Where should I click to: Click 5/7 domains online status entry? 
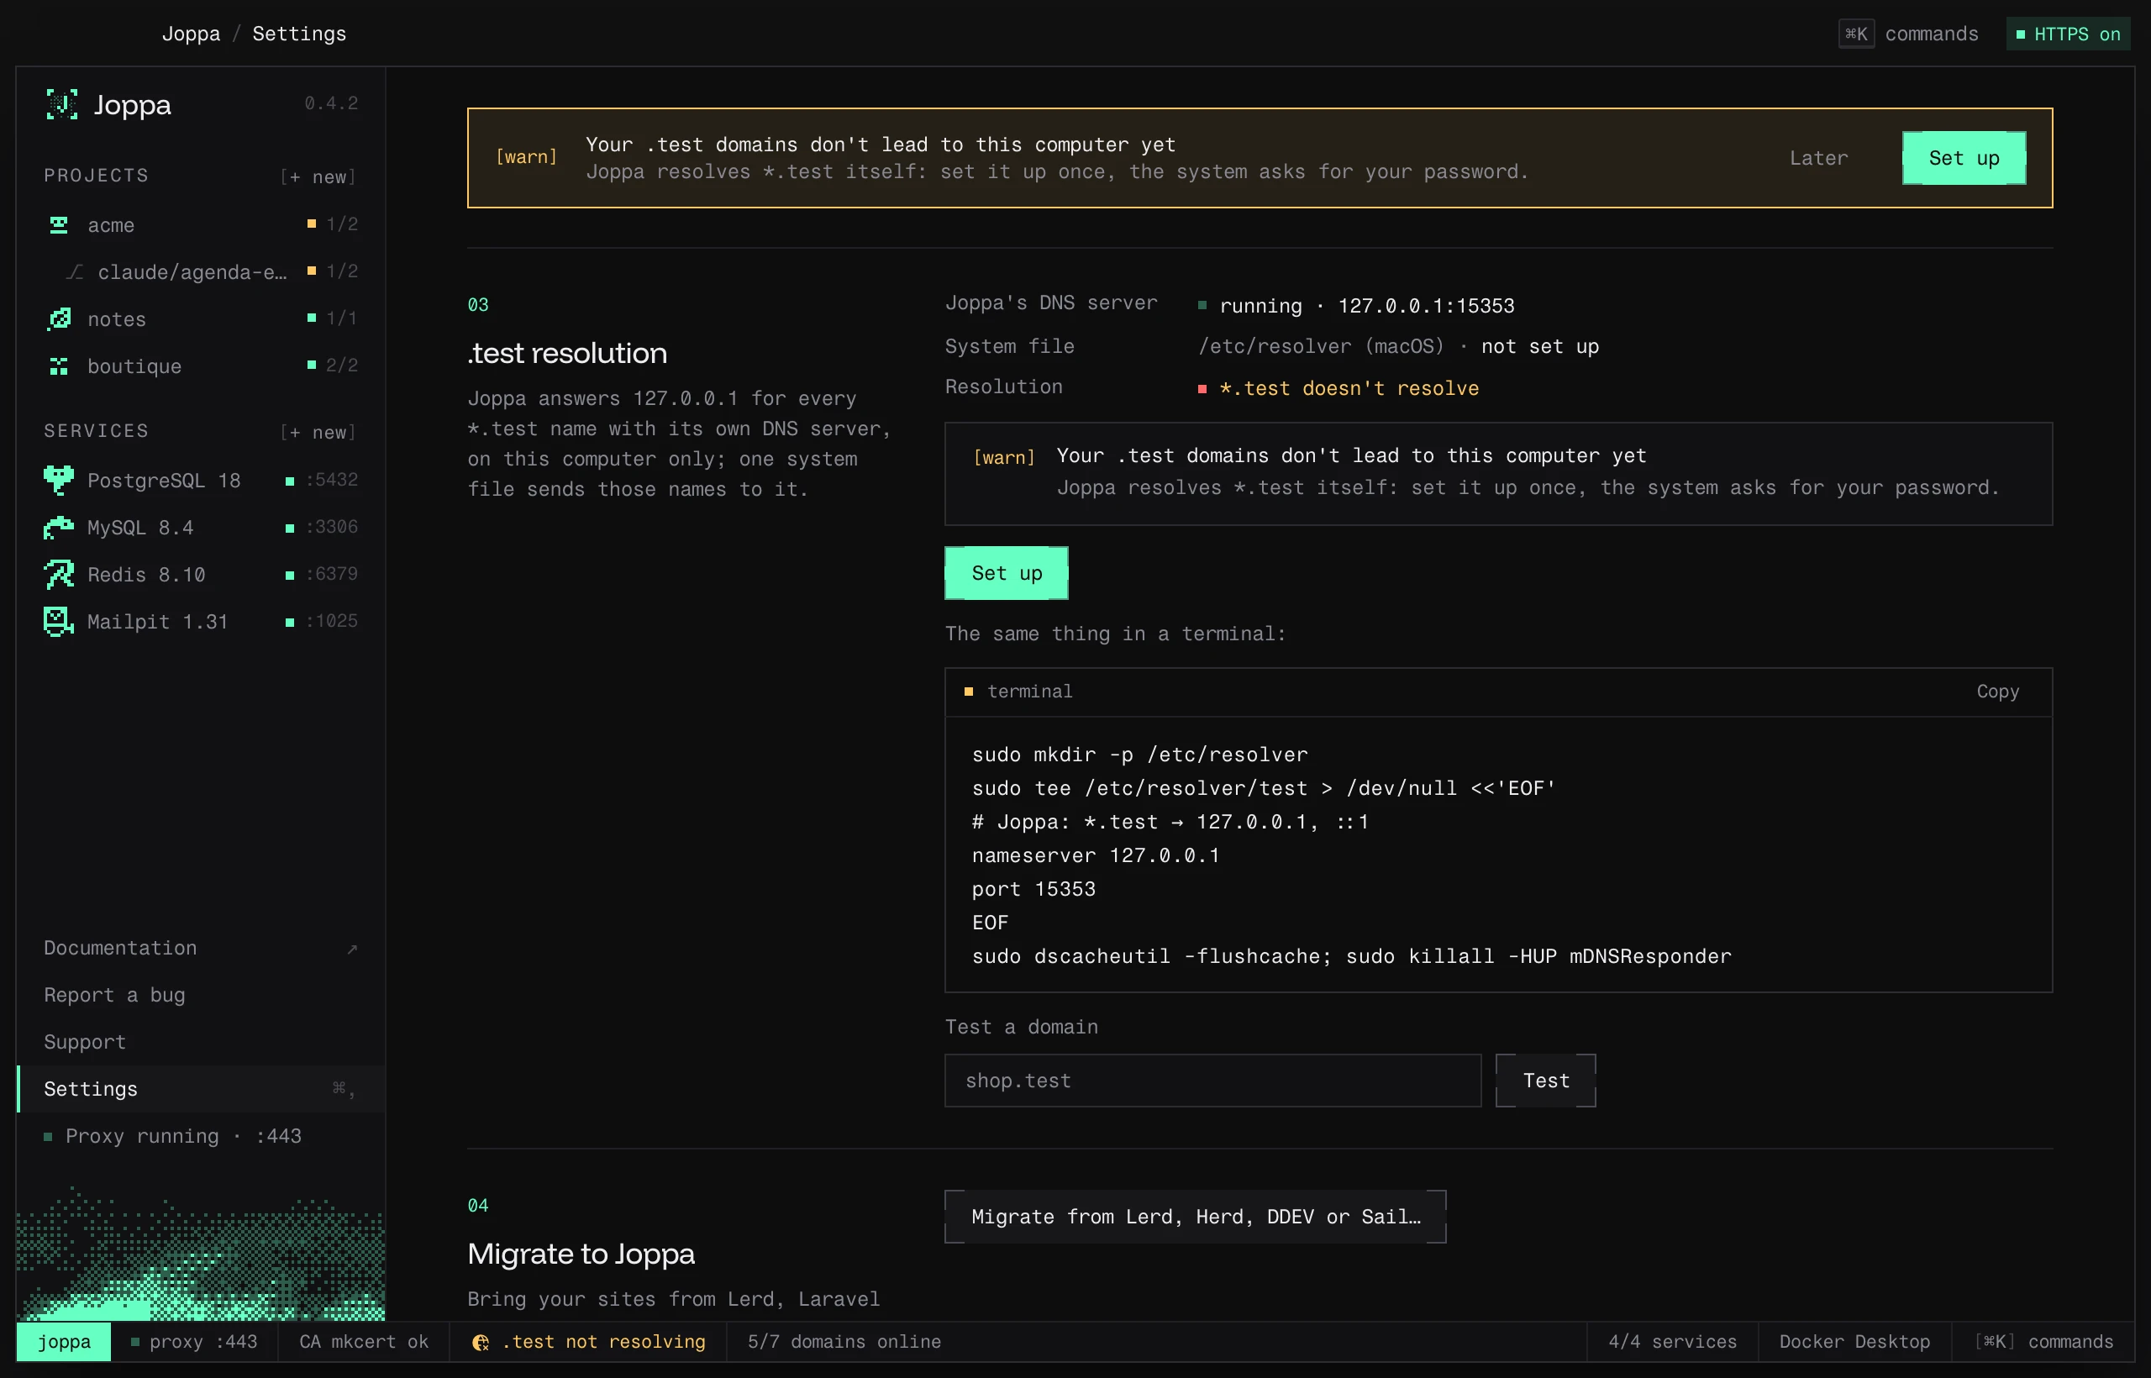[x=844, y=1341]
